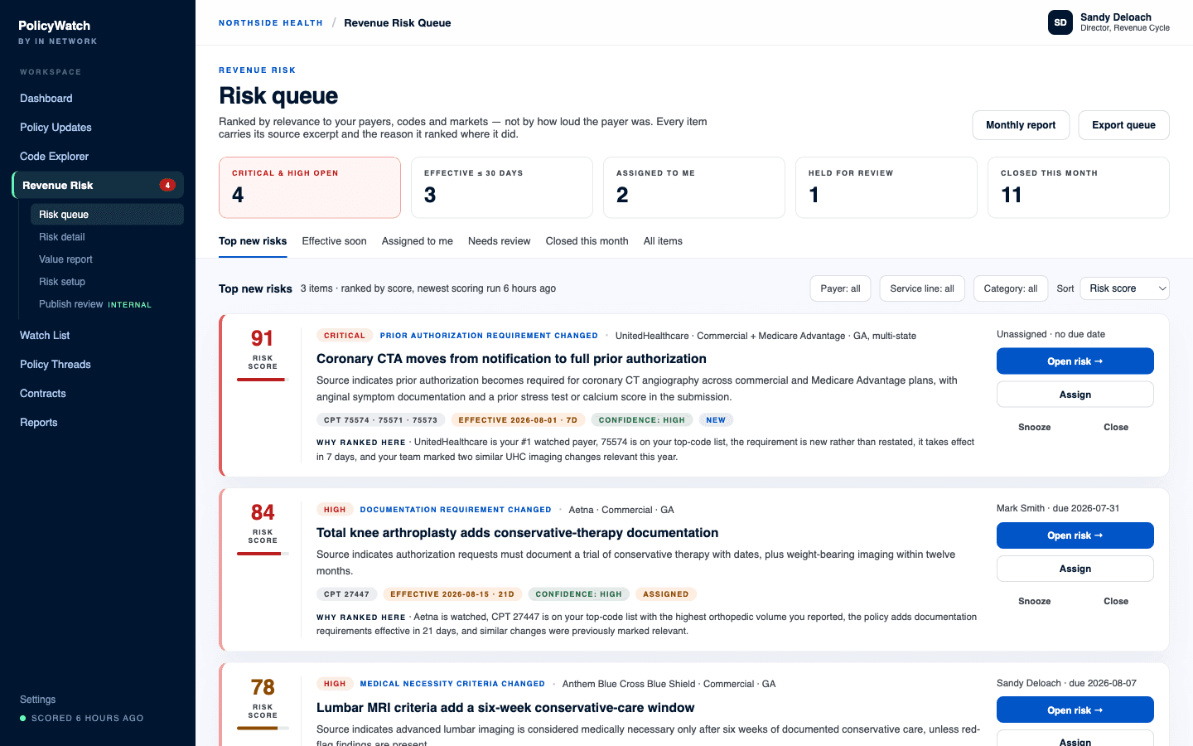Viewport: 1193px width, 746px height.
Task: Go to Policy Updates
Action: pyautogui.click(x=56, y=127)
